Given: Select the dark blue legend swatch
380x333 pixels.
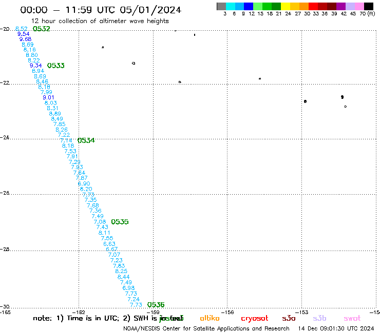Looking at the screenshot, I should point(249,6).
